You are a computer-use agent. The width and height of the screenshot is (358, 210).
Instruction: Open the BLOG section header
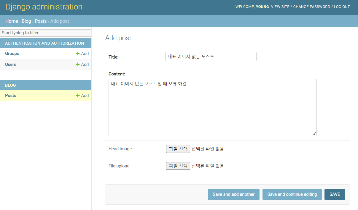point(10,85)
